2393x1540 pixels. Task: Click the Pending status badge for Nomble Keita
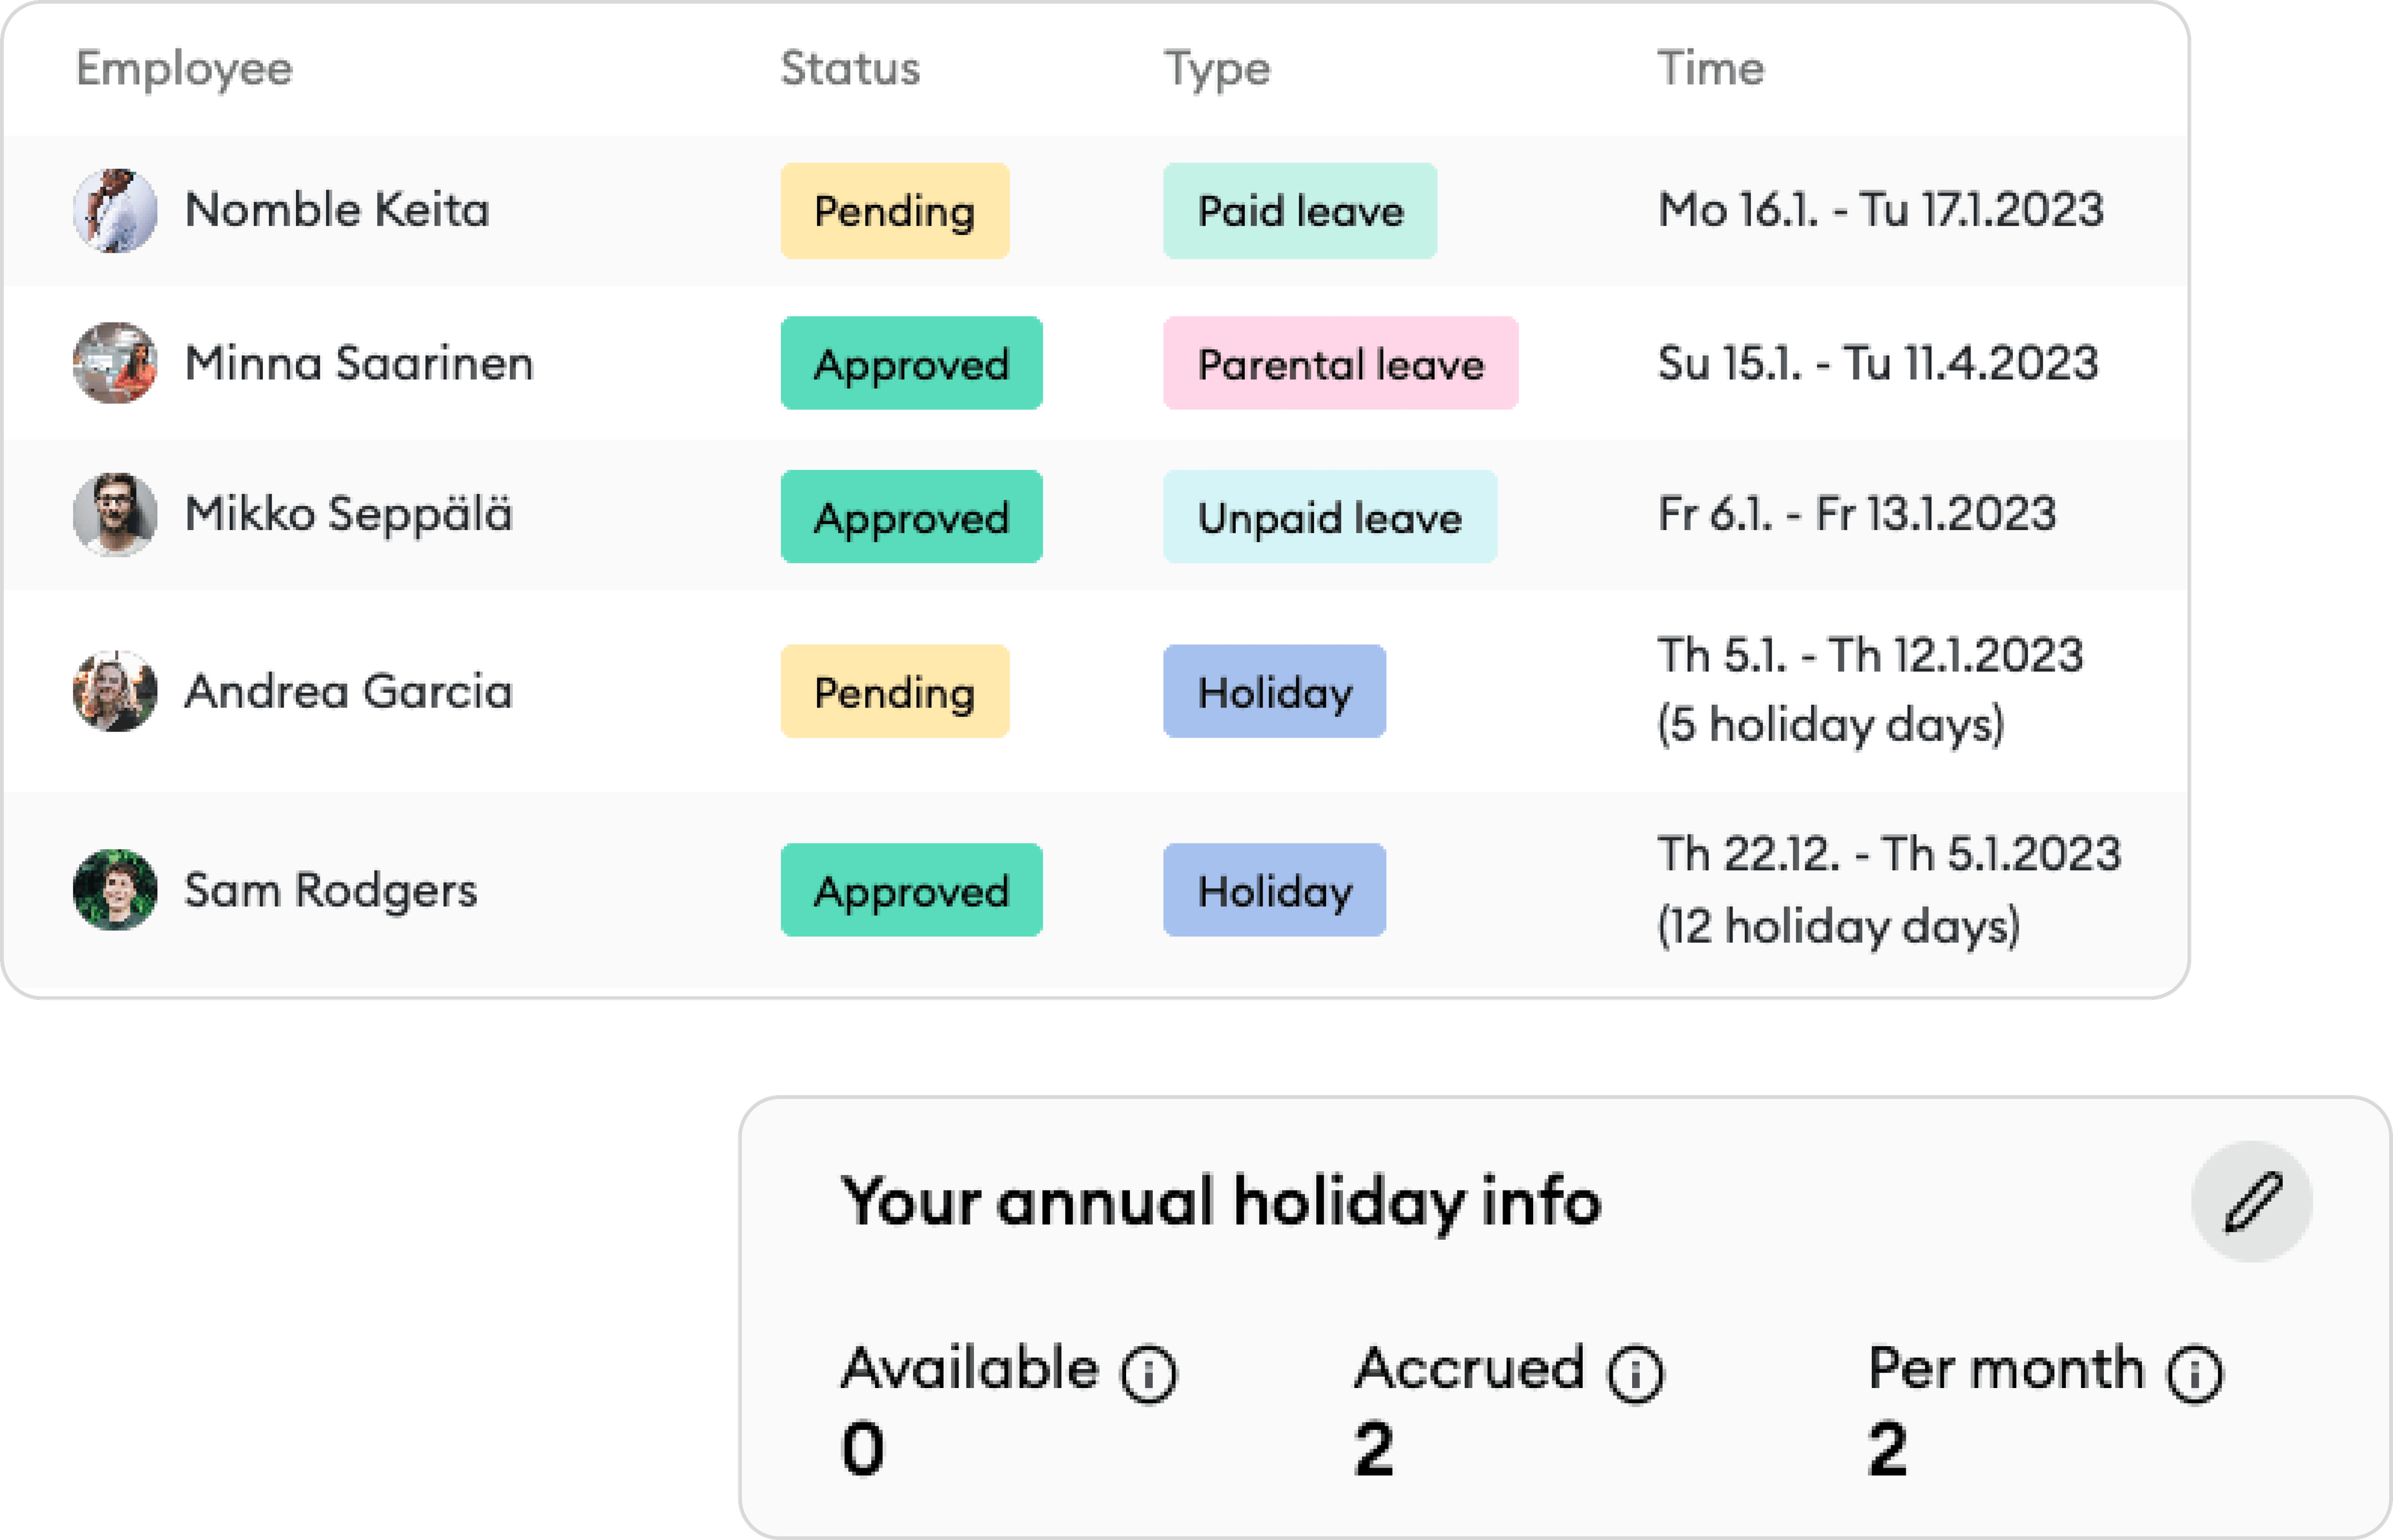tap(895, 211)
